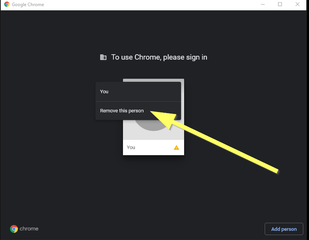Choose the 'You' entry in the popup menu
309x240 pixels.
(x=138, y=92)
